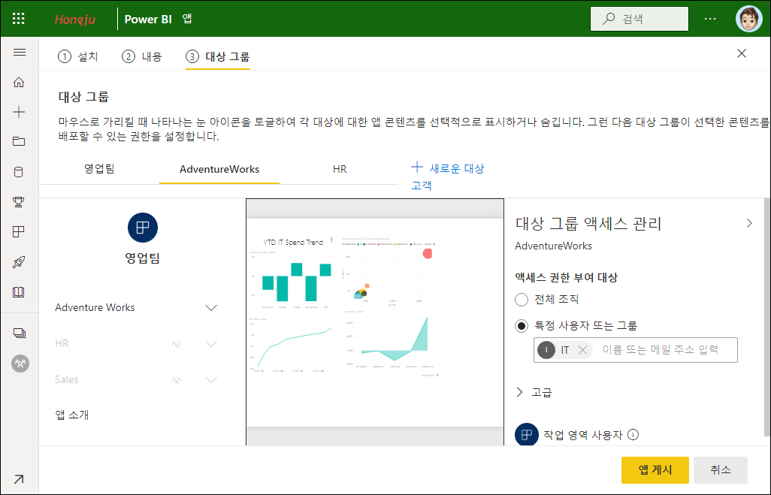This screenshot has height=495, width=771.
Task: Select 특정 사용자 또는 그룹 radio option
Action: 522,325
